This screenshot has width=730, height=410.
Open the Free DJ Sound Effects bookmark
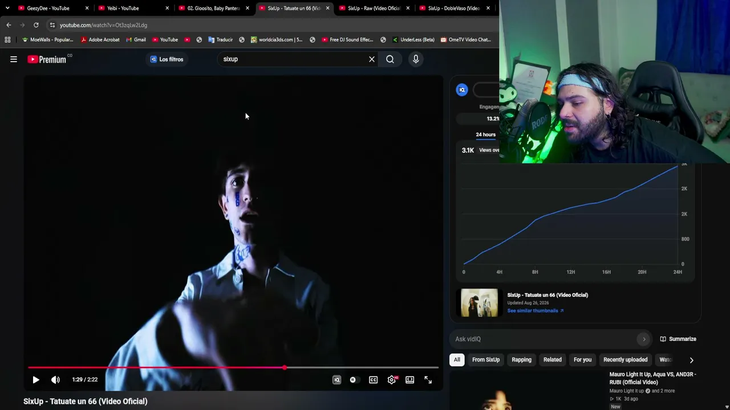point(347,40)
